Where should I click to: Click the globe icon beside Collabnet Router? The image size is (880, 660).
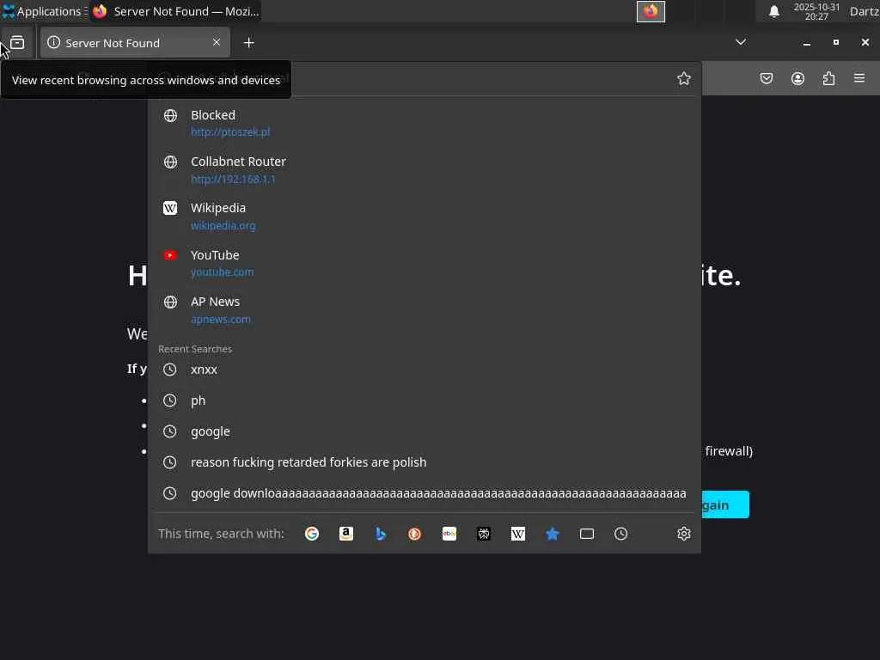click(x=170, y=162)
